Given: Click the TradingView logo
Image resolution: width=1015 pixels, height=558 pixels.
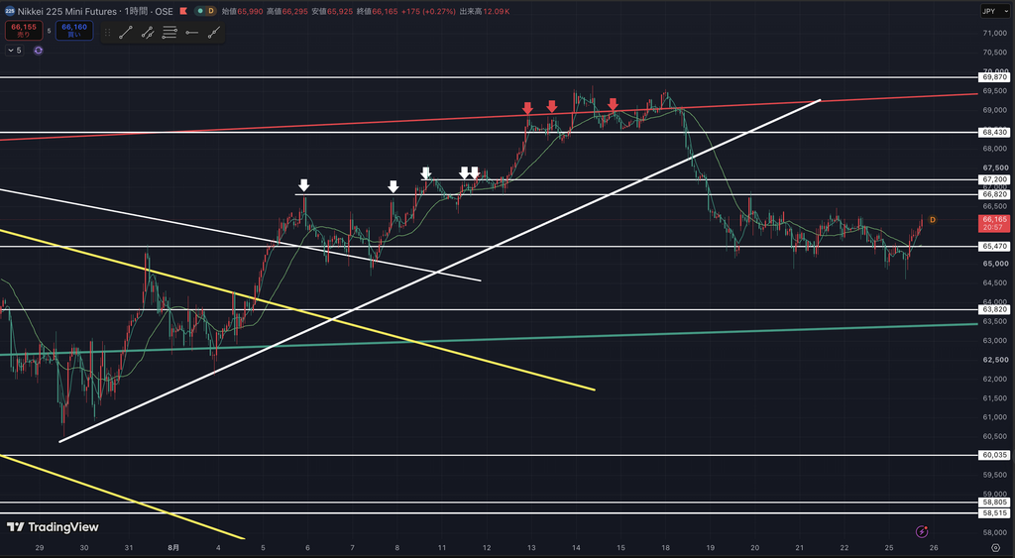Looking at the screenshot, I should (54, 527).
